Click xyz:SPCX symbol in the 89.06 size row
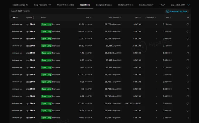This screenshot has width=199, height=123. (x=31, y=24)
